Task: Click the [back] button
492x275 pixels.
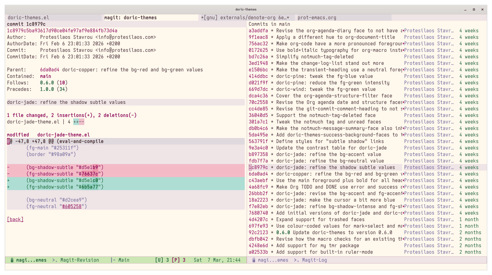Action: pyautogui.click(x=15, y=219)
